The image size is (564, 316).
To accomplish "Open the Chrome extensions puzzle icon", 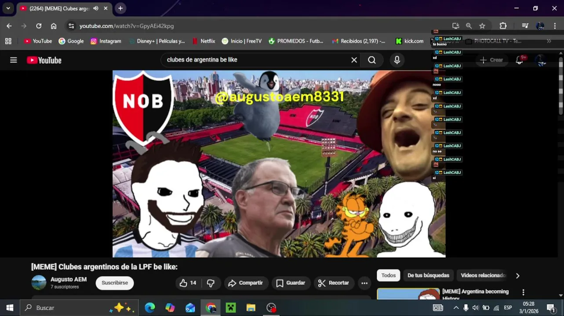I will [503, 26].
